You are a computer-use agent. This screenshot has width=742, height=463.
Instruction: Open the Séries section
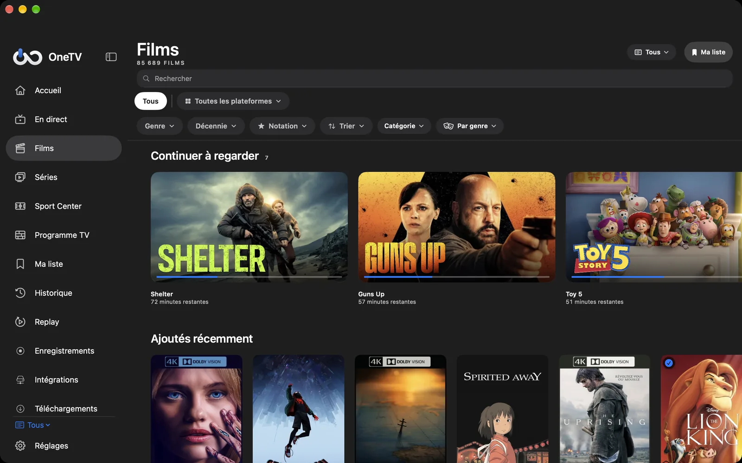click(46, 177)
